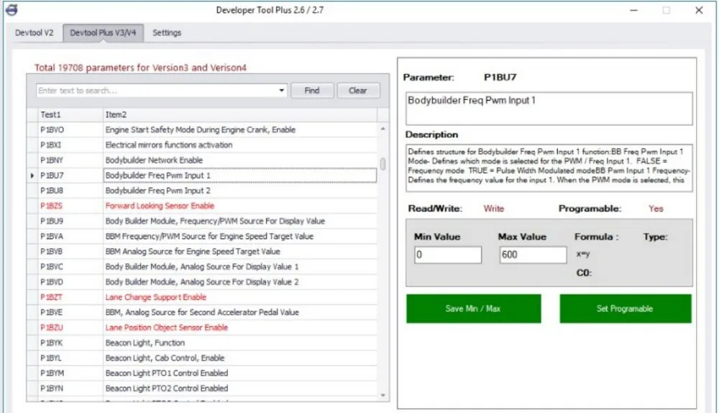Click the Min Value input field
Image resolution: width=719 pixels, height=413 pixels.
tap(447, 255)
